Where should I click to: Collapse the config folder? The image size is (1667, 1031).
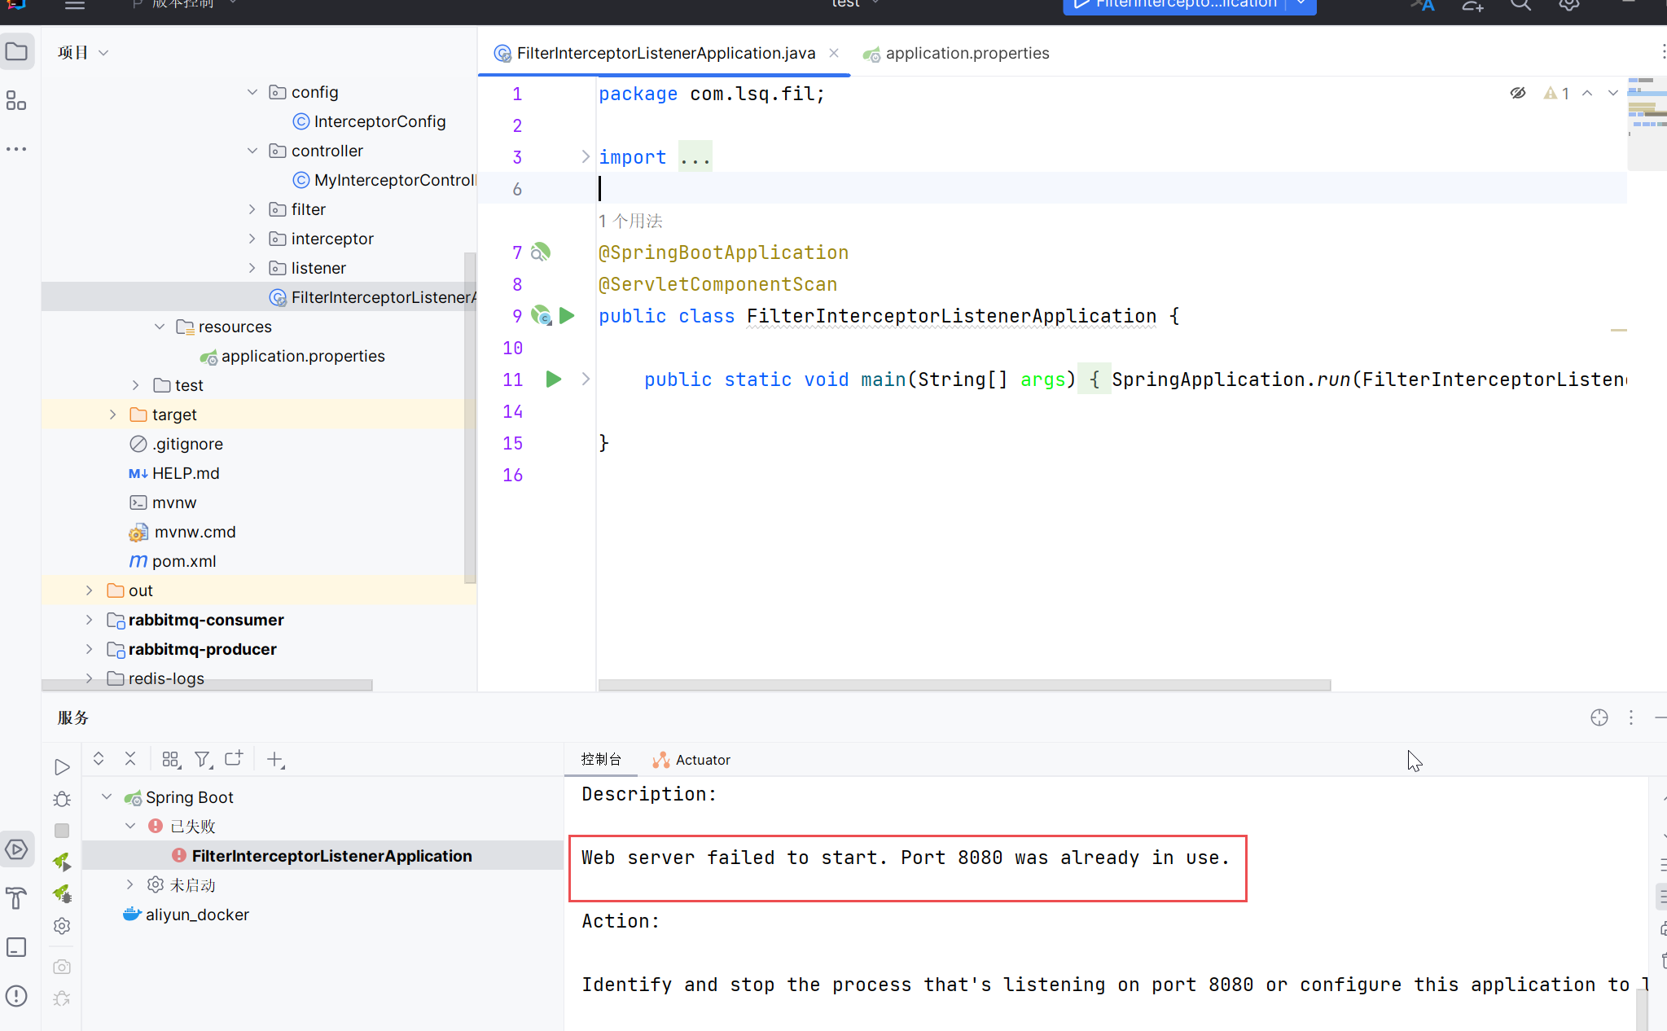(x=252, y=92)
